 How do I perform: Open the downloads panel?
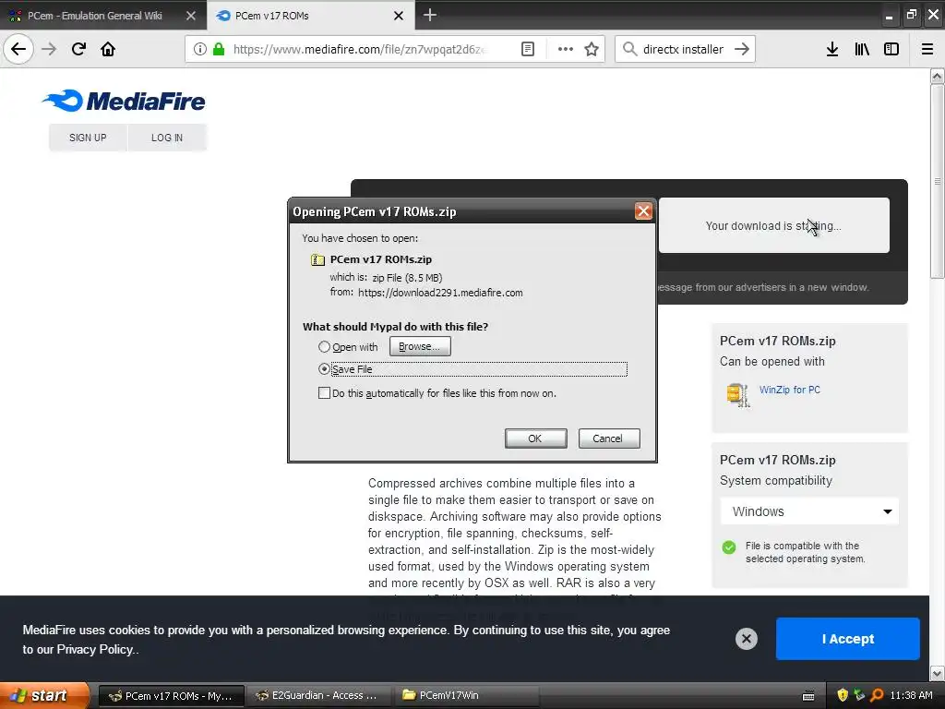(832, 49)
